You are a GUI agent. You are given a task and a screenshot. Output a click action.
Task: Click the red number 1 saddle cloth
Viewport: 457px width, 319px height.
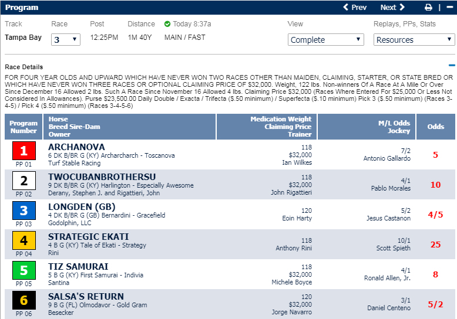(24, 151)
